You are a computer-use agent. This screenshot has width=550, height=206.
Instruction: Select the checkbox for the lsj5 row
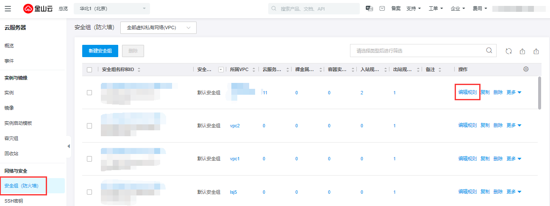[89, 192]
